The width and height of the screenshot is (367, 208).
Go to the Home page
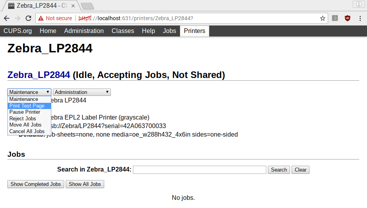48,31
